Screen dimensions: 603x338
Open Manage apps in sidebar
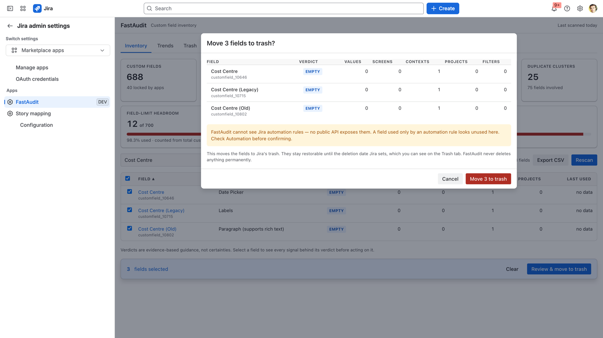pos(32,68)
